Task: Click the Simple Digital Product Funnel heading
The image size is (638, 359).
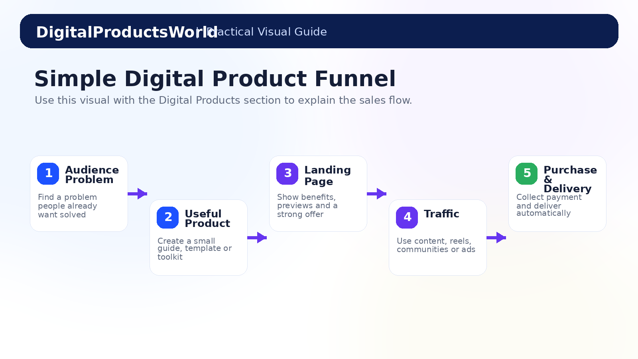Action: point(215,79)
